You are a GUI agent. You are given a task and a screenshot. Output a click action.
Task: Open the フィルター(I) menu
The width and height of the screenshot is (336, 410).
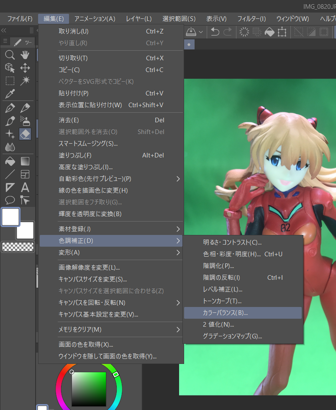[251, 19]
